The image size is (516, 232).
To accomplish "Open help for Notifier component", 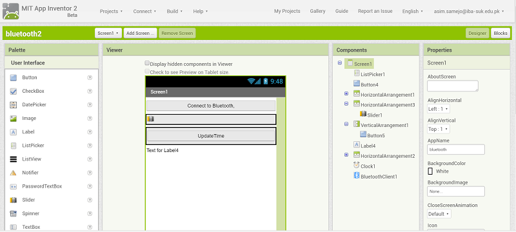I will click(x=90, y=173).
